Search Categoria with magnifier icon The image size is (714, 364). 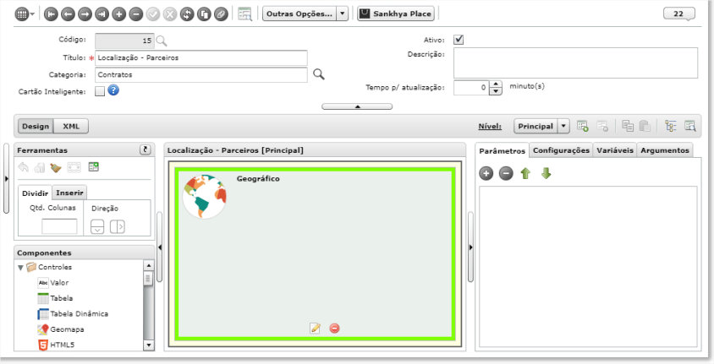tap(319, 74)
